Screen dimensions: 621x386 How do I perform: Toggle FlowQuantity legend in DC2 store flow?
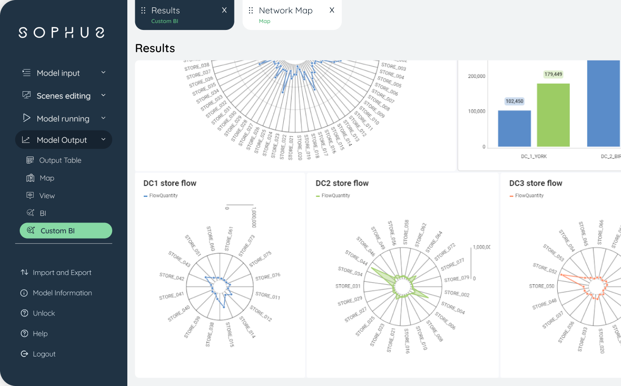(333, 196)
